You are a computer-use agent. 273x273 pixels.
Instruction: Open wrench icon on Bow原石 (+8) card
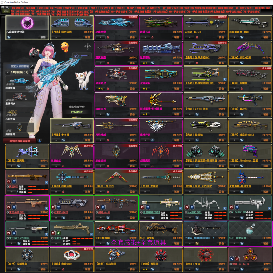pos(225,208)
